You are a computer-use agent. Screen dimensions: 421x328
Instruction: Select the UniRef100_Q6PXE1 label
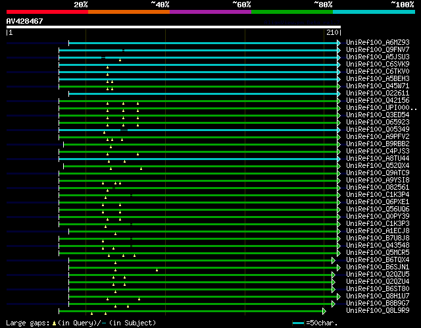click(378, 202)
